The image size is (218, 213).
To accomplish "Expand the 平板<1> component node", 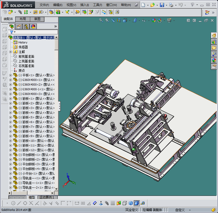I will pyautogui.click(x=11, y=75).
